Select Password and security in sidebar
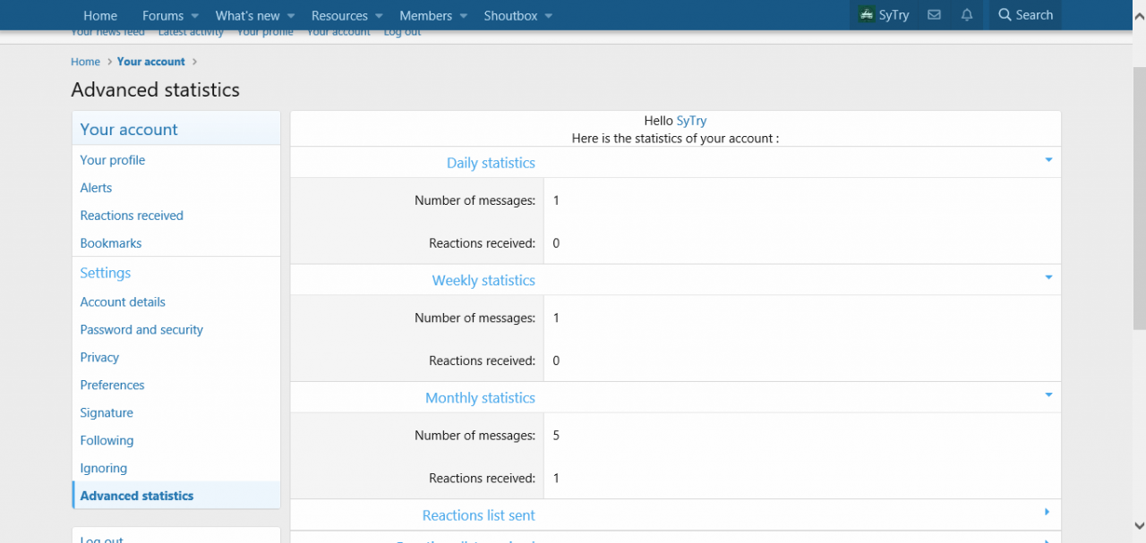The image size is (1146, 543). point(141,329)
